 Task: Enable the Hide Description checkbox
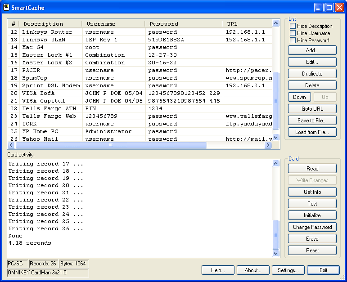pyautogui.click(x=293, y=26)
